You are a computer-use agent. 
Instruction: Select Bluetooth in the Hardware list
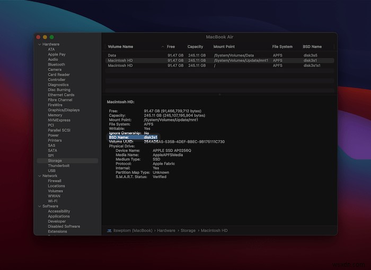[x=56, y=65]
